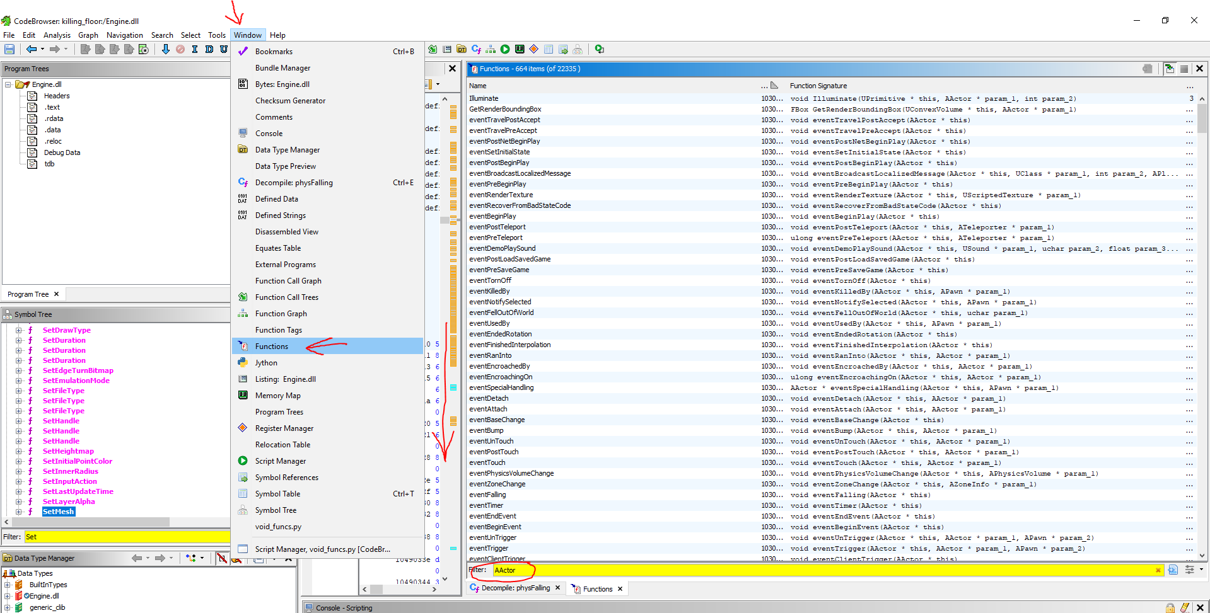1210x613 pixels.
Task: Open Symbol Table from Window menu
Action: tap(277, 494)
